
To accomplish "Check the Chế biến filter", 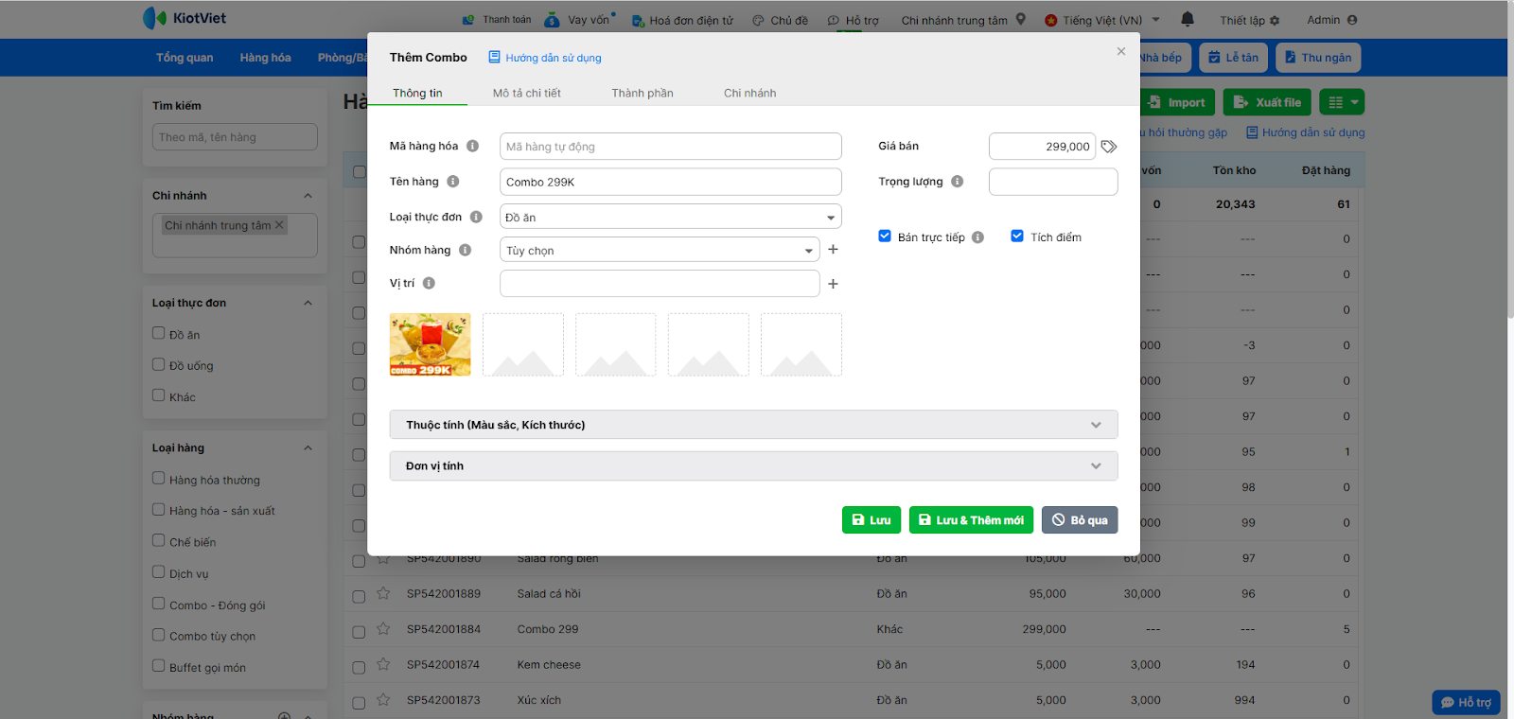I will [159, 541].
